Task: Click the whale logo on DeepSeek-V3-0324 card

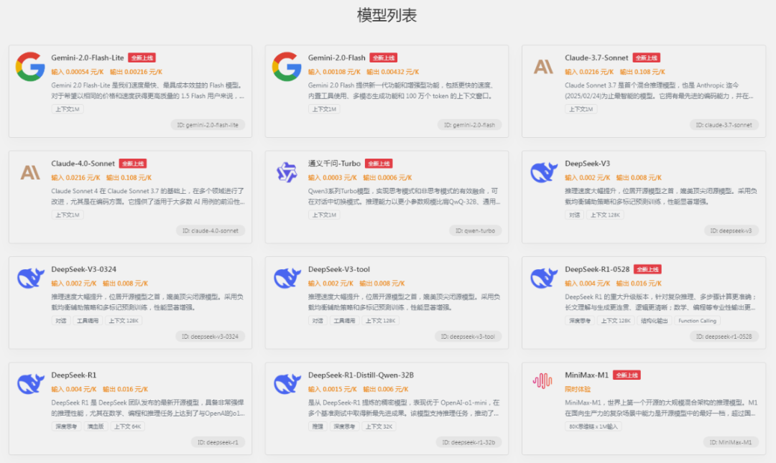Action: click(x=31, y=278)
